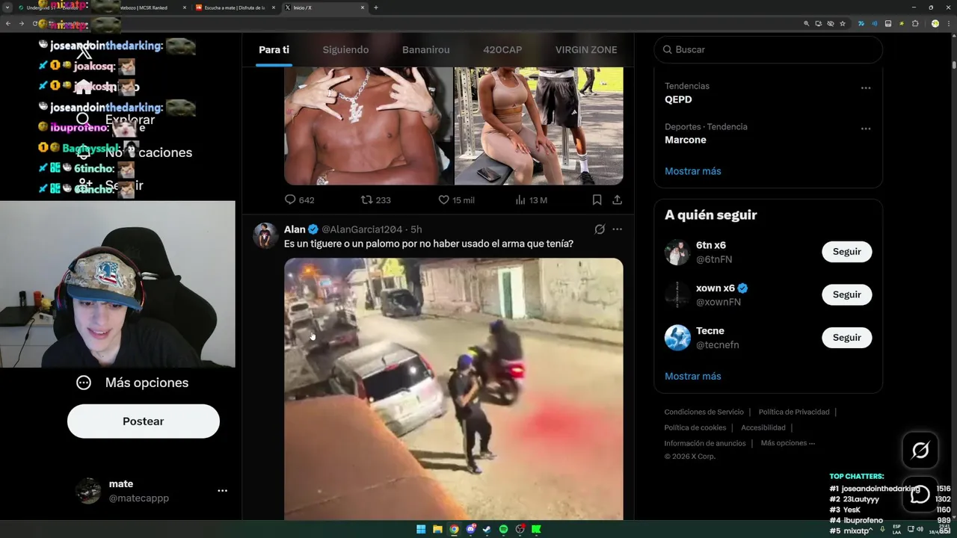Open Información de anuncios link
This screenshot has height=538, width=957.
705,443
